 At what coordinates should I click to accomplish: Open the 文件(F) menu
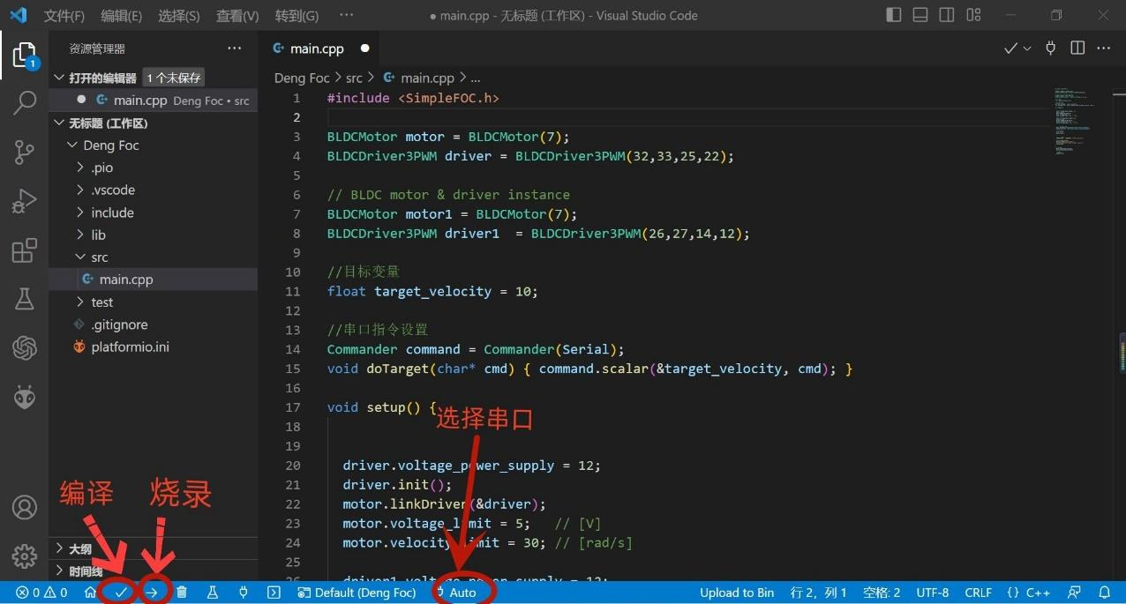click(64, 16)
